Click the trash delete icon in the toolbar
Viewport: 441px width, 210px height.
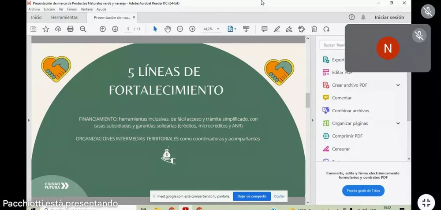click(x=314, y=29)
